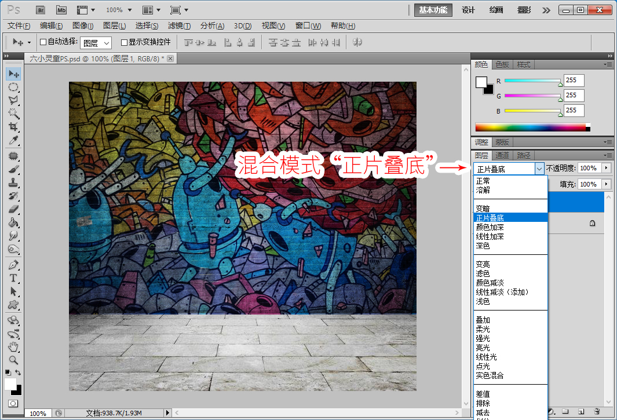Open the 窗口(W) menu
The width and height of the screenshot is (617, 420).
point(308,26)
